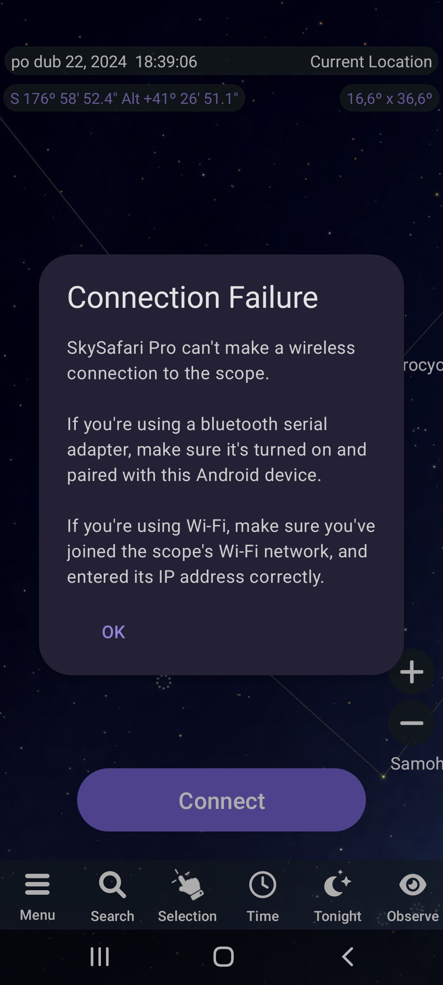Screen dimensions: 443x985
Task: Open the Current Location setting
Action: pos(371,62)
